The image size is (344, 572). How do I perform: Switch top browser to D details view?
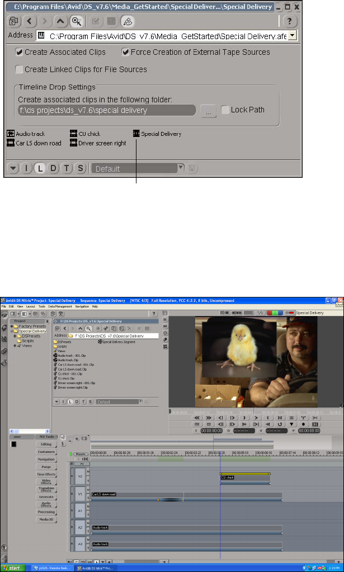pos(53,168)
